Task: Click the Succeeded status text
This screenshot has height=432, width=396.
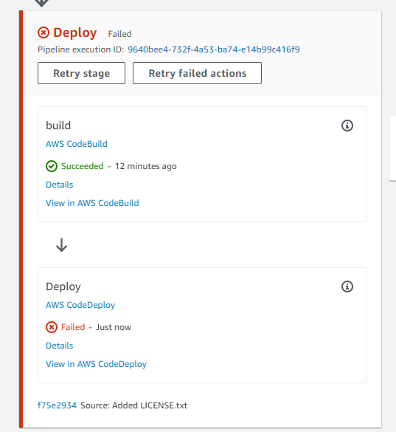Action: pos(83,166)
